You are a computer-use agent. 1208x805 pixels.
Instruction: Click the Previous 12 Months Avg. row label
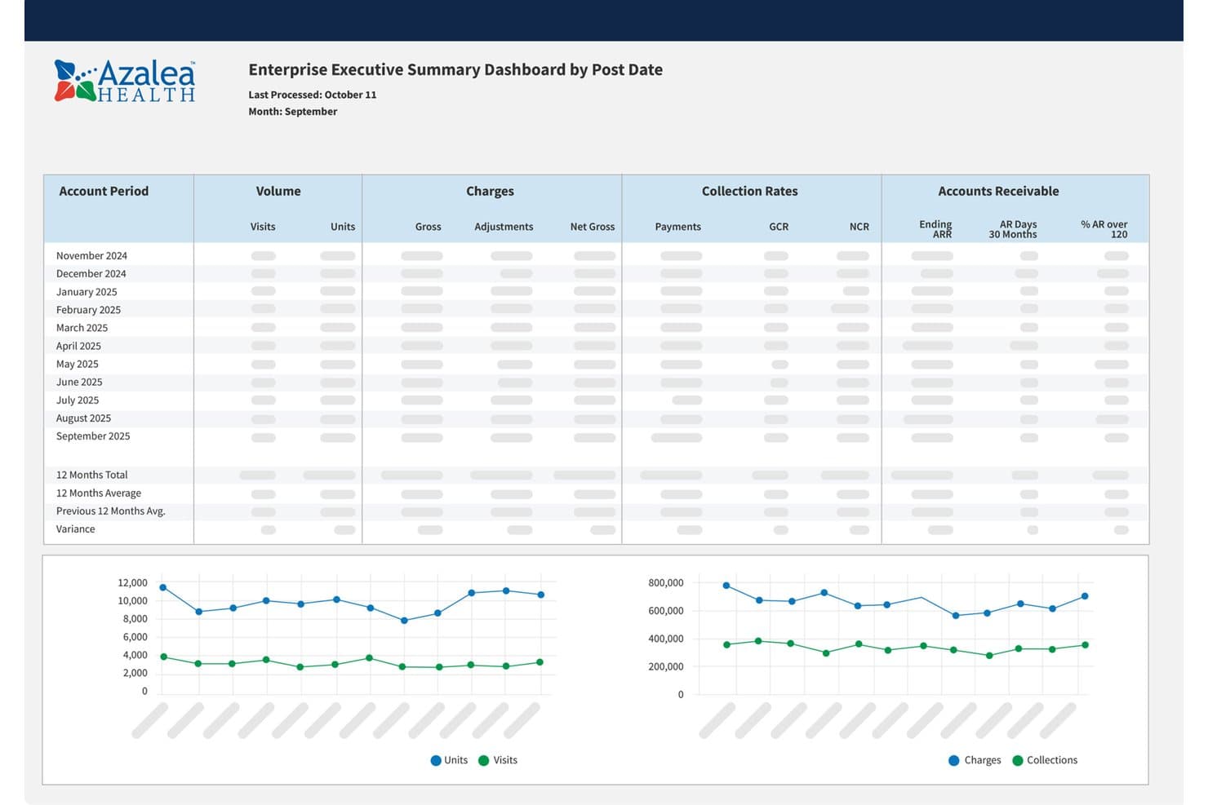pos(110,511)
